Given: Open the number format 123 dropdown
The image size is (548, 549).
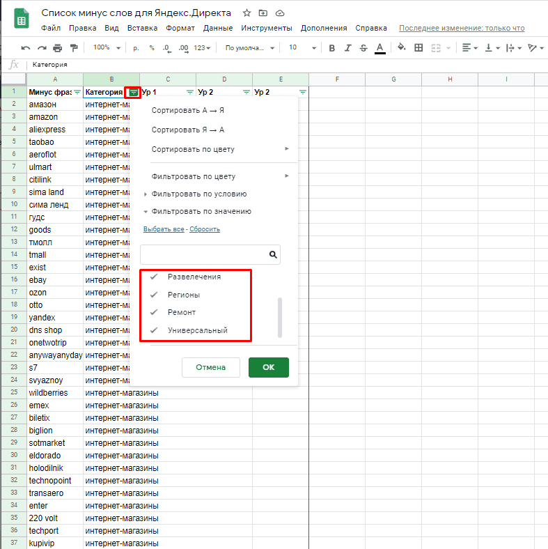Looking at the screenshot, I should [x=202, y=47].
